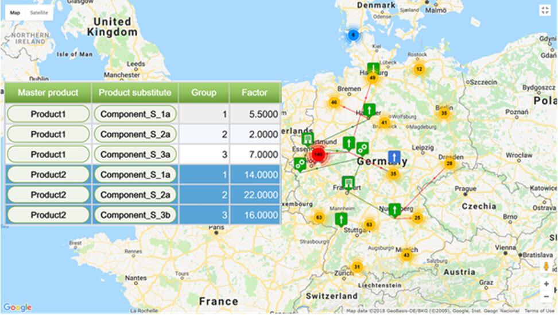Click Component_S_2a pill in the Product2 row
This screenshot has width=558, height=315.
[x=135, y=194]
